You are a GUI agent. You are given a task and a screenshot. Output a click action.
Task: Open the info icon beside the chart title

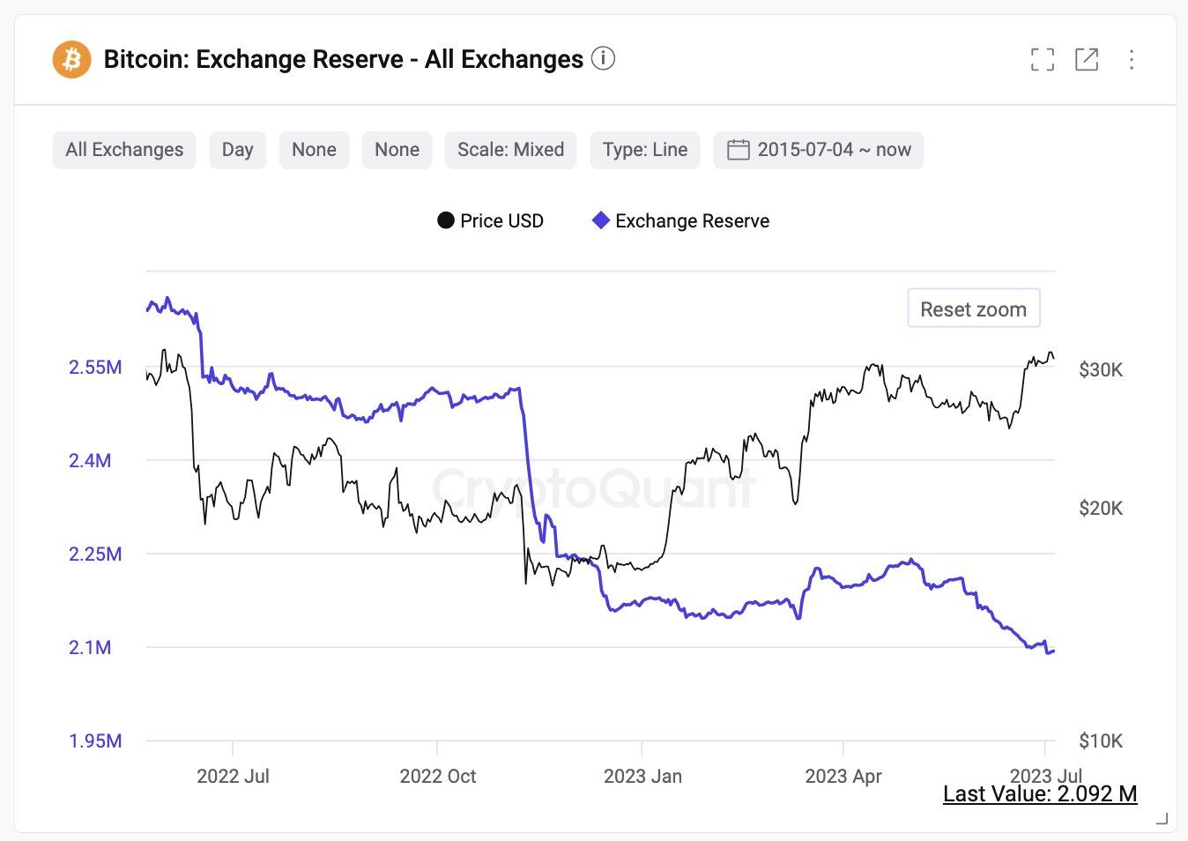tap(603, 58)
